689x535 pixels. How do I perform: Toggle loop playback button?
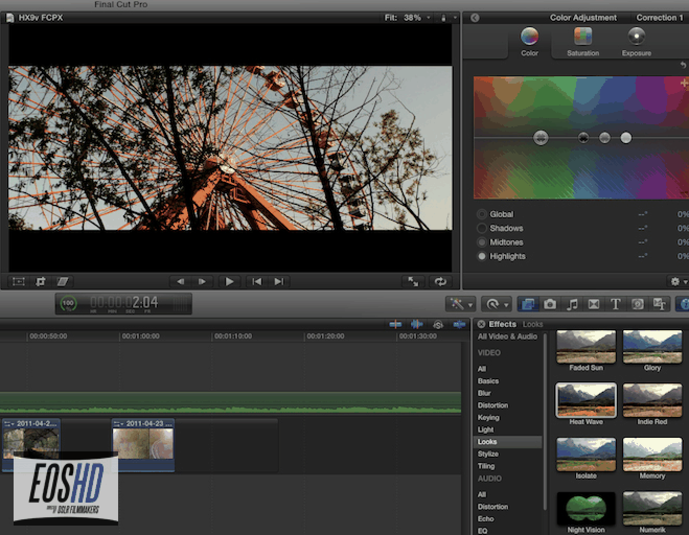(x=440, y=282)
